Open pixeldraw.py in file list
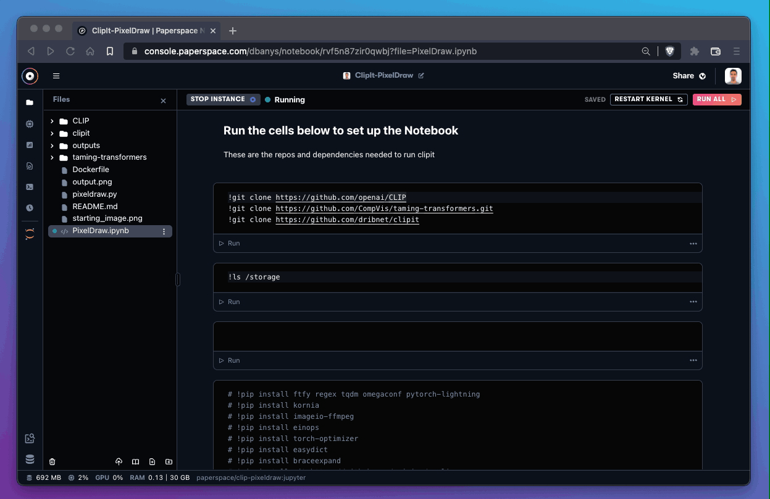The image size is (770, 499). tap(94, 194)
